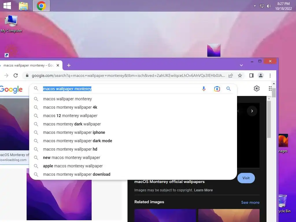296x222 pixels.
Task: Search by image with camera icon
Action: [x=217, y=89]
